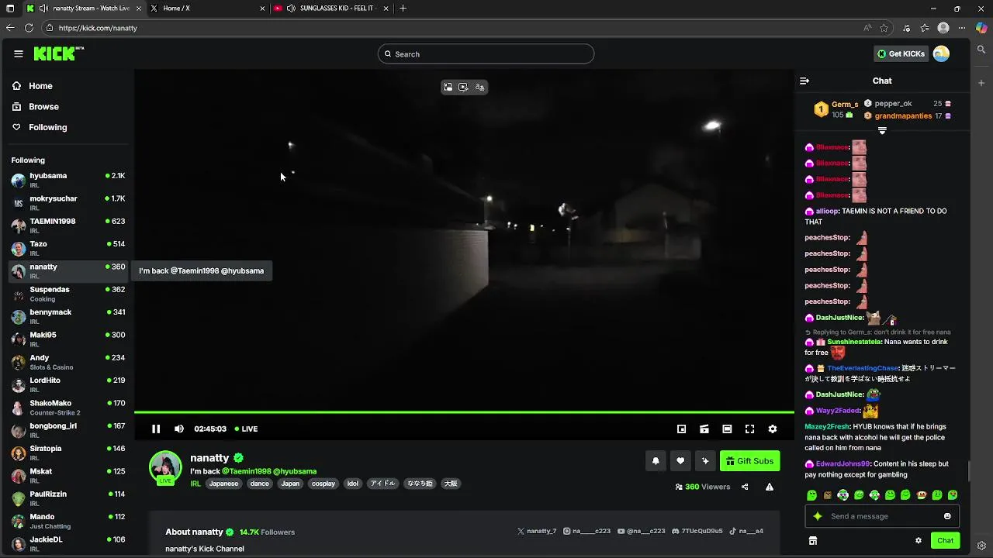
Task: Click the sparkle subscribe icon button
Action: pyautogui.click(x=705, y=461)
